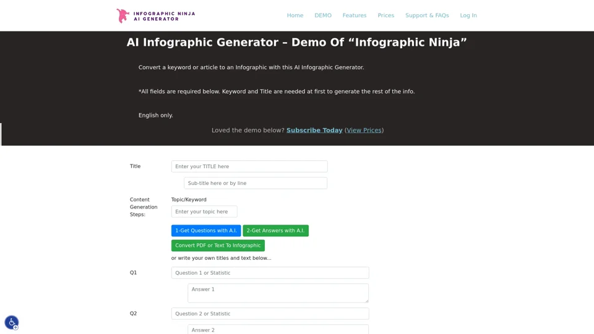This screenshot has height=334, width=594.
Task: Go to the Home menu item
Action: point(295,15)
